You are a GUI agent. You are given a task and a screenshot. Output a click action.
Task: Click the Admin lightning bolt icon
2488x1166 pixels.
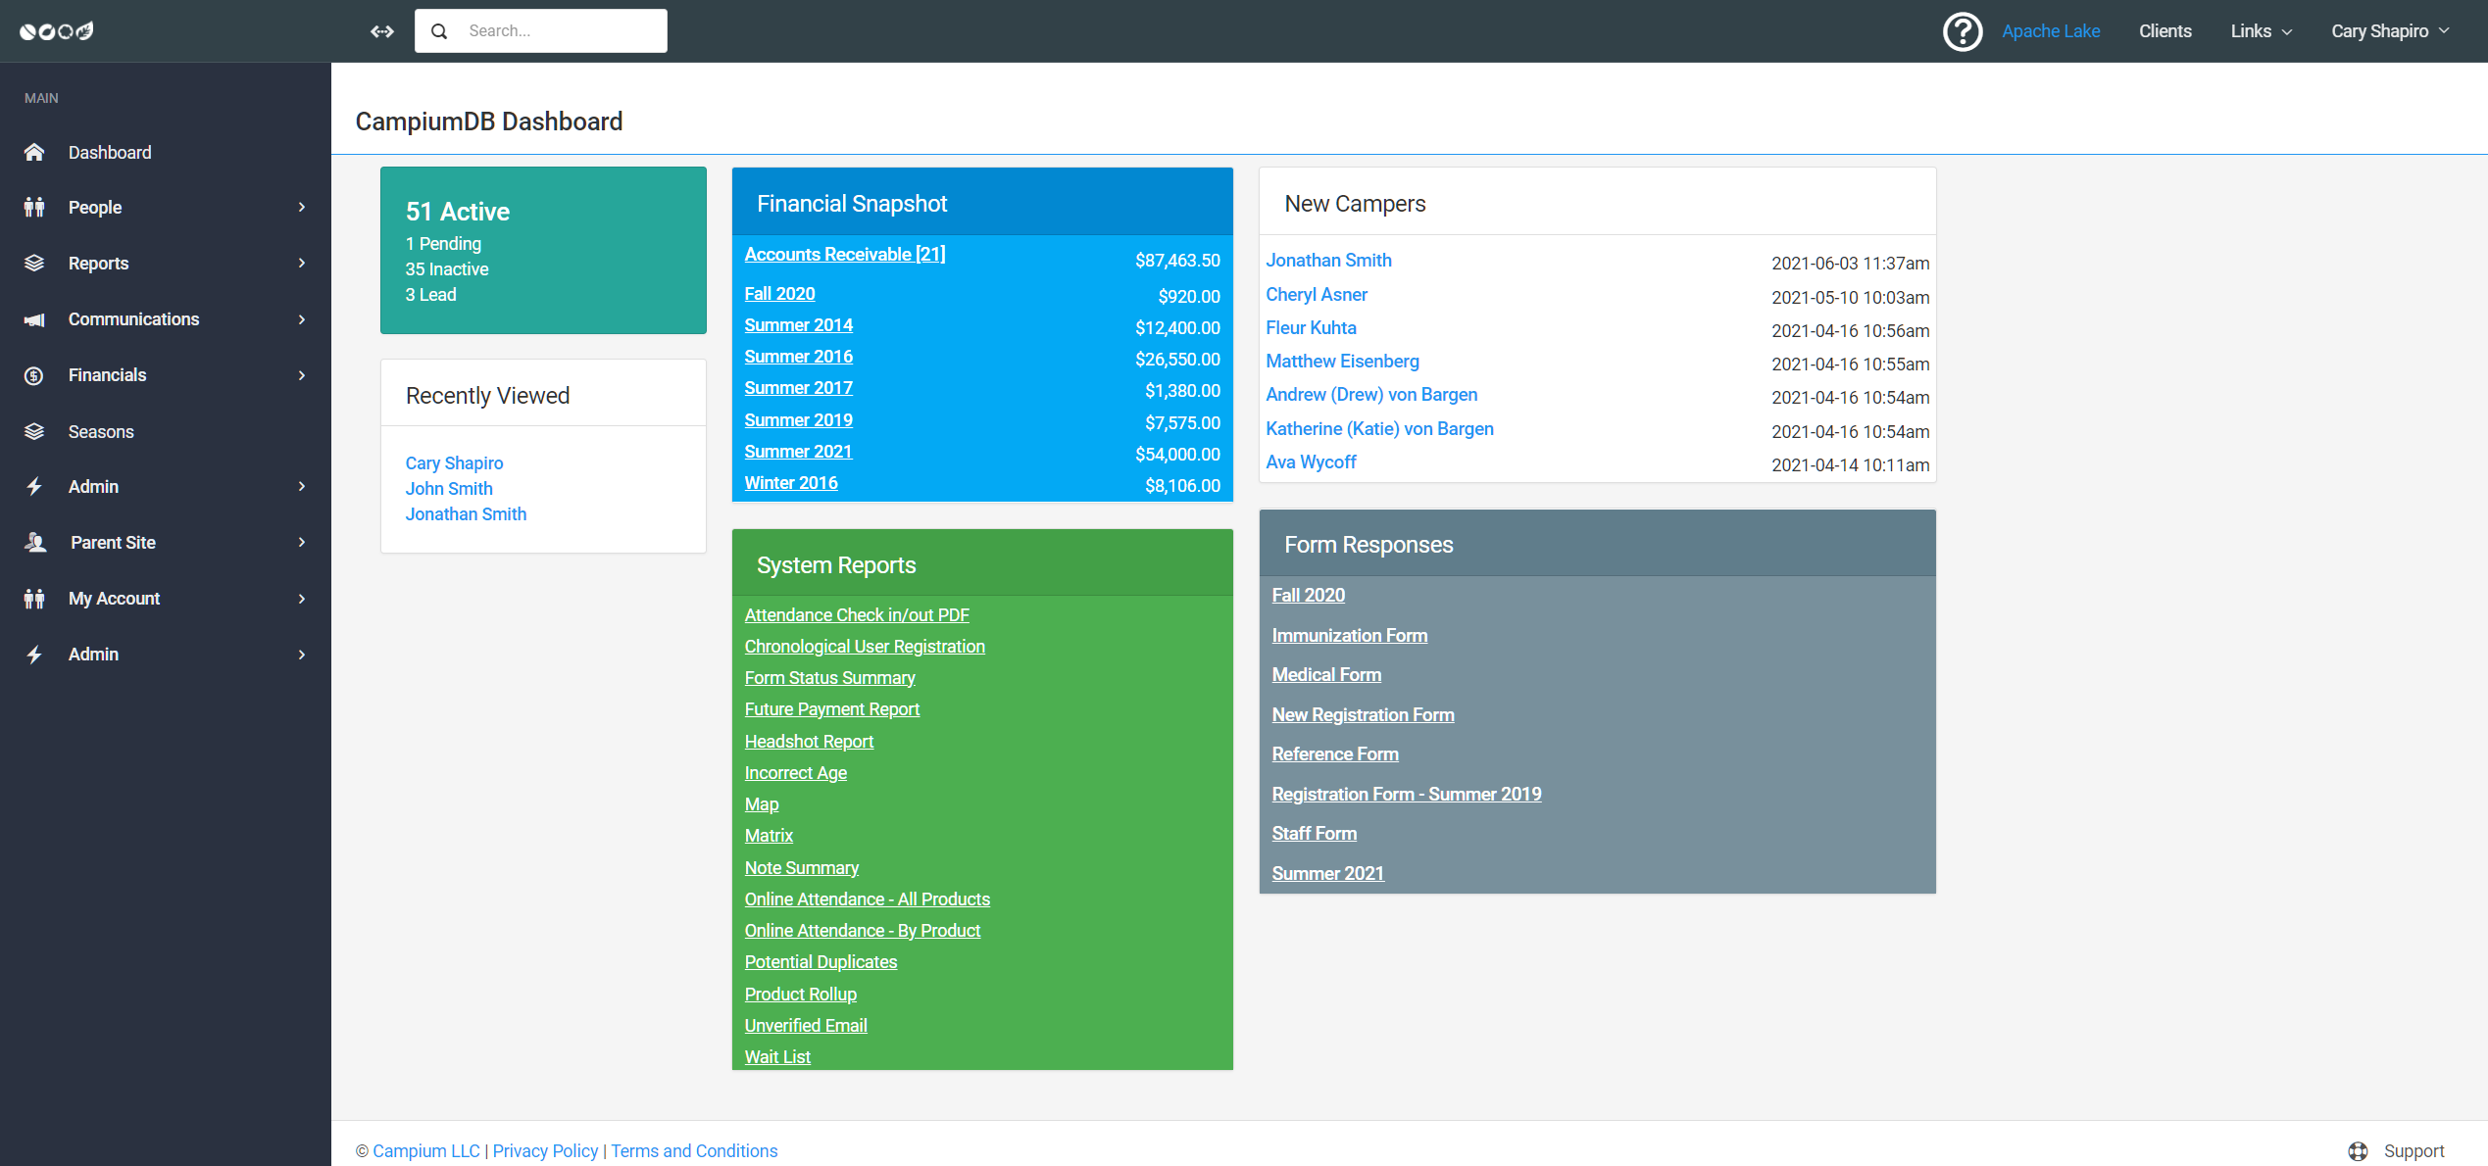click(x=34, y=486)
